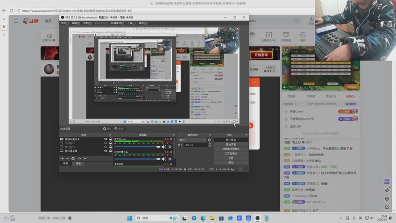
Task: Expand the browser tab list chevron
Action: [4, 19]
